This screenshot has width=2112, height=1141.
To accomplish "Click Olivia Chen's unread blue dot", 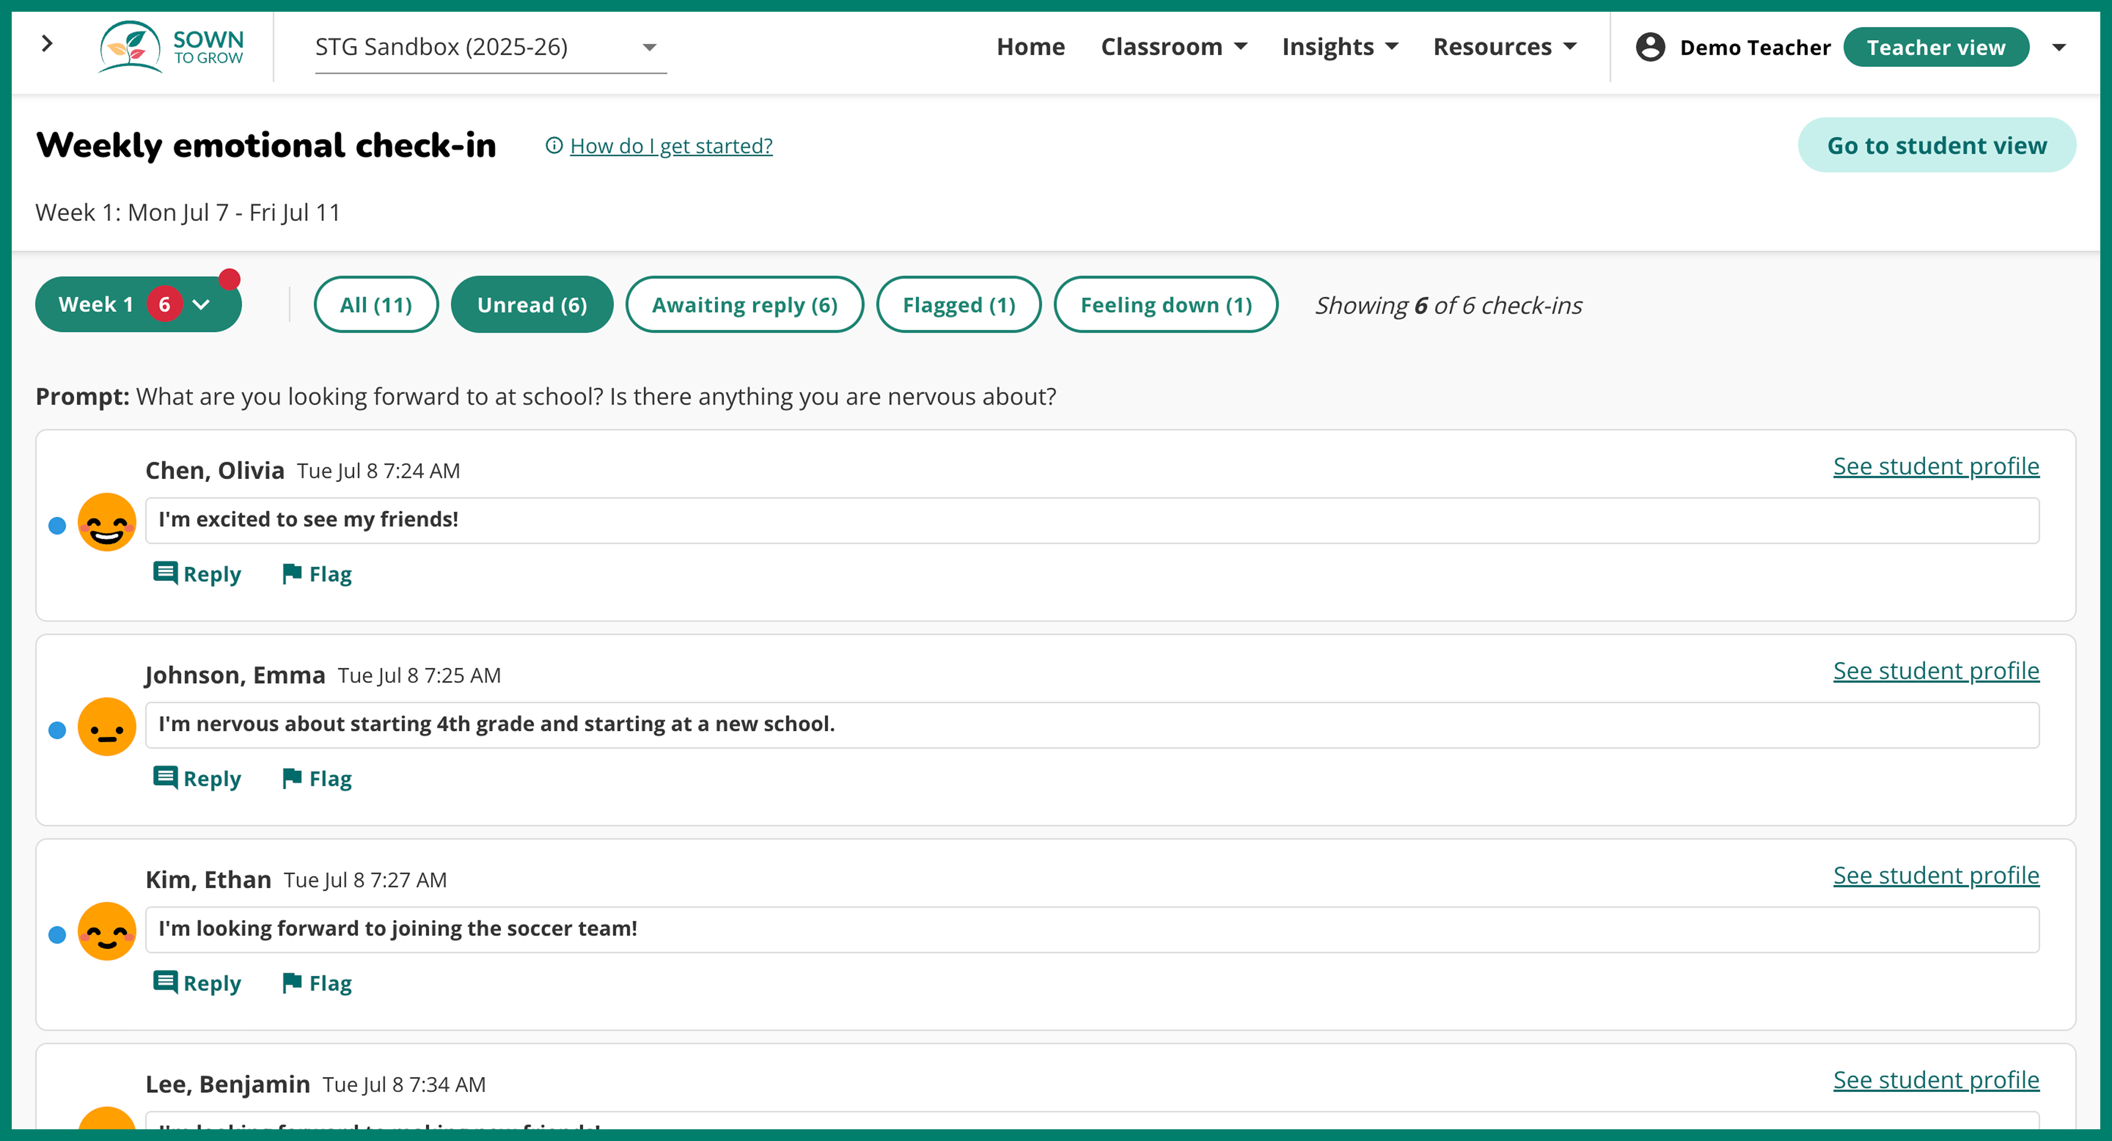I will pyautogui.click(x=57, y=526).
